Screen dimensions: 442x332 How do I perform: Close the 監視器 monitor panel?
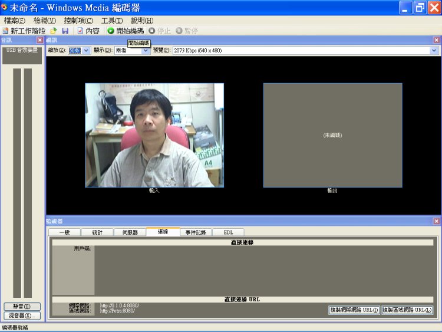click(437, 221)
